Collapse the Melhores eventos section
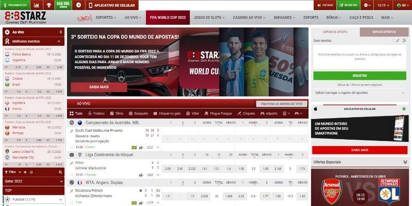This screenshot has height=206, width=412. pyautogui.click(x=59, y=41)
